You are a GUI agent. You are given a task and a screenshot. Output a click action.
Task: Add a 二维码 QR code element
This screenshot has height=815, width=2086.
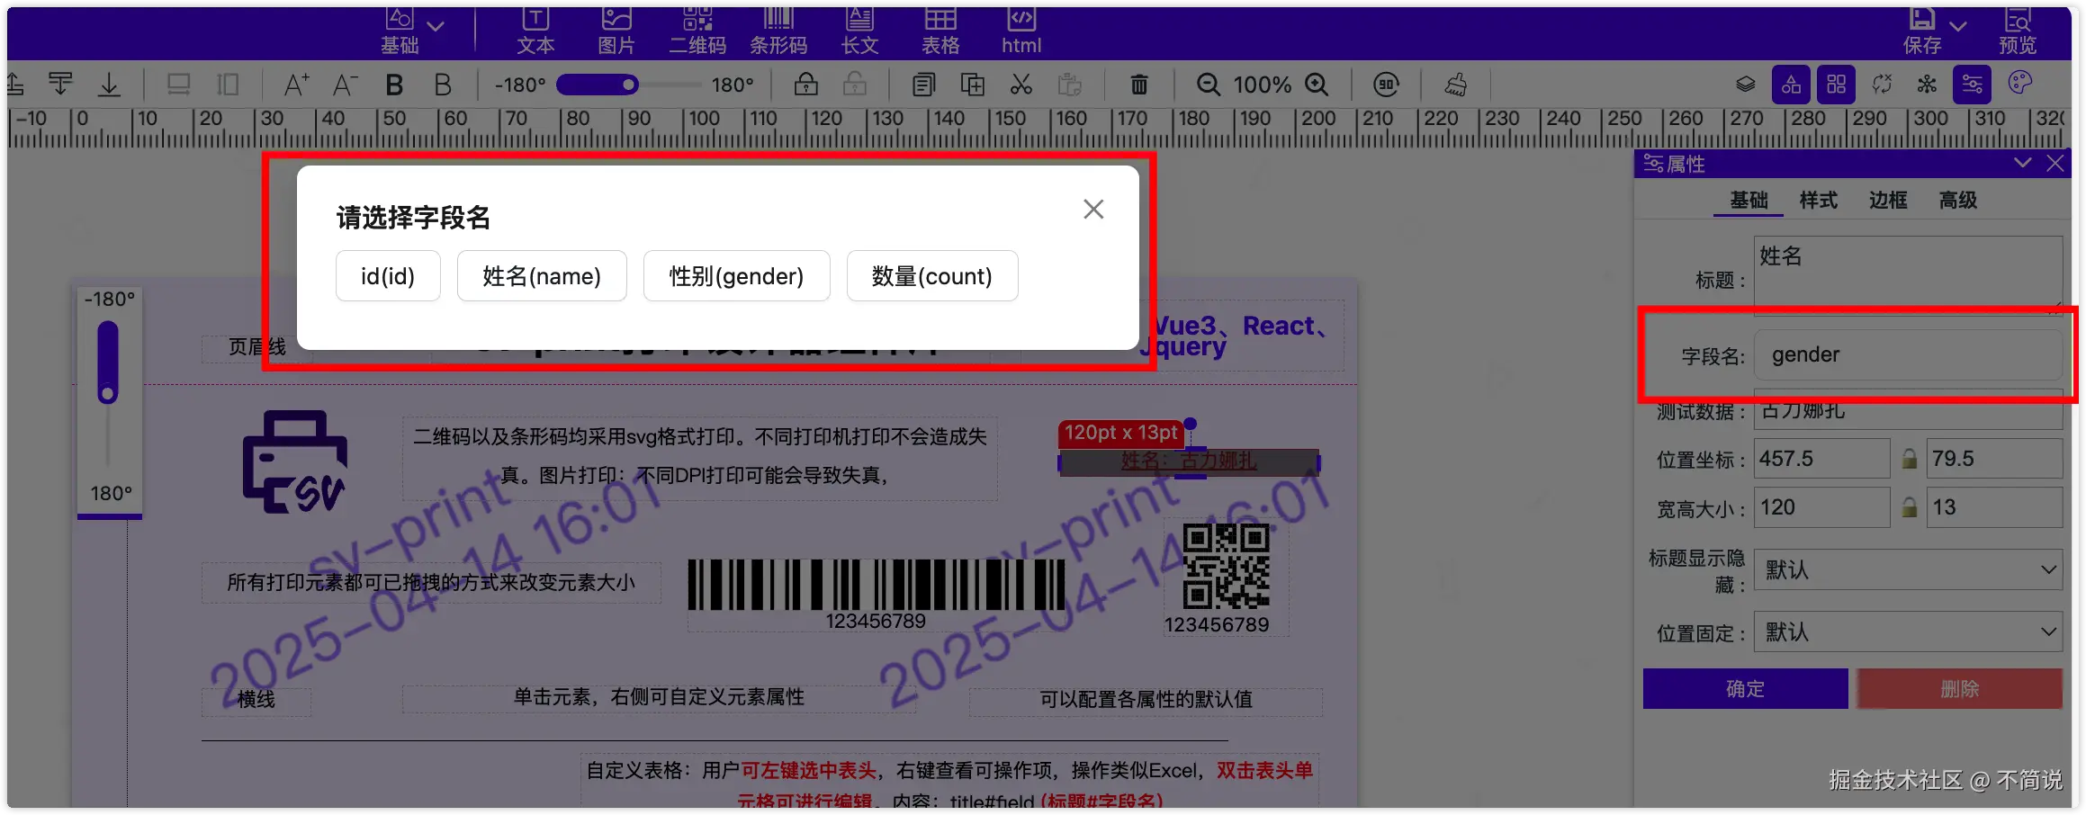point(697,31)
